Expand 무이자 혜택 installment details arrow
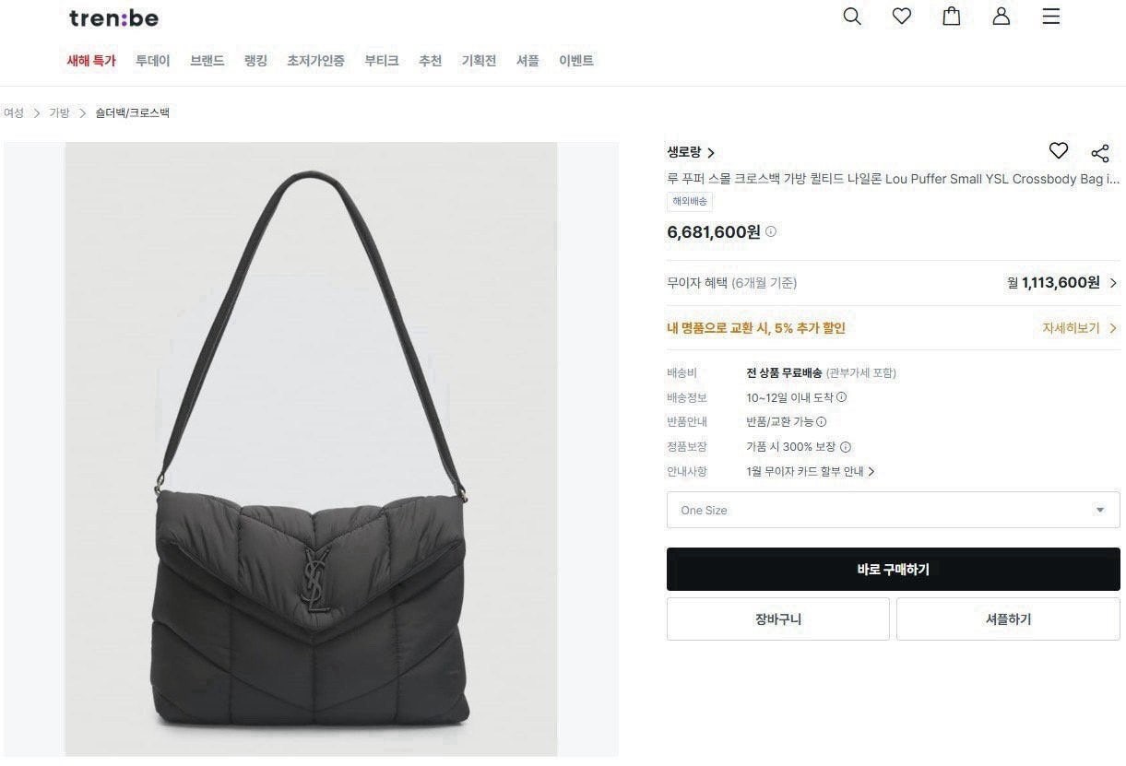This screenshot has height=766, width=1126. tap(1113, 283)
